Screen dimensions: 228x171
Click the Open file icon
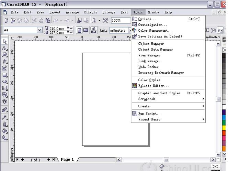pos(13,20)
